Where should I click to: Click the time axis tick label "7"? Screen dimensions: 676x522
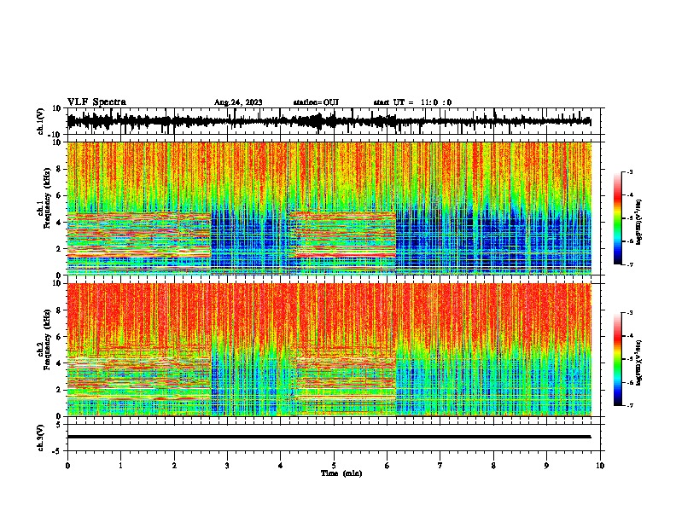440,465
